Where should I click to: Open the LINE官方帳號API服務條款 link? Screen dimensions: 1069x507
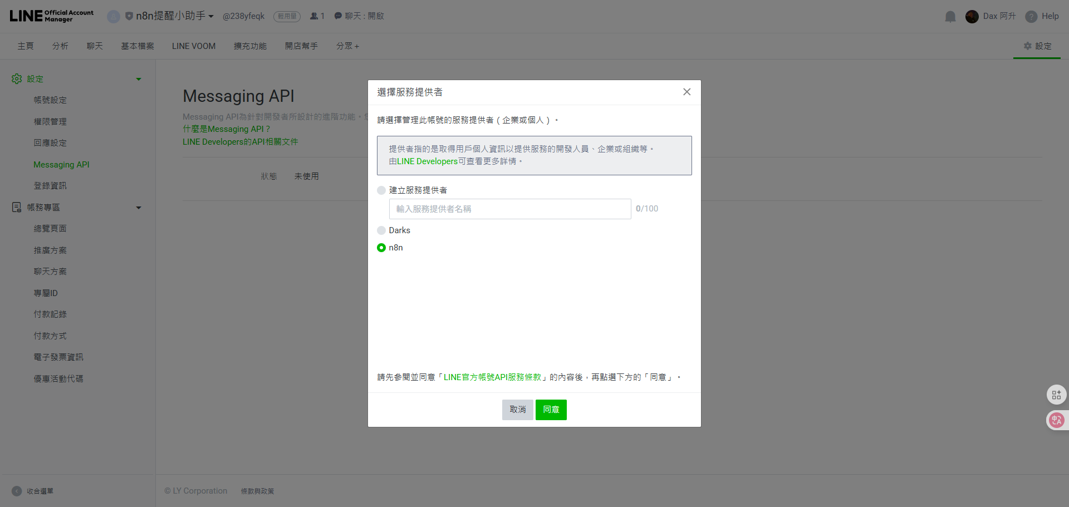[492, 376]
